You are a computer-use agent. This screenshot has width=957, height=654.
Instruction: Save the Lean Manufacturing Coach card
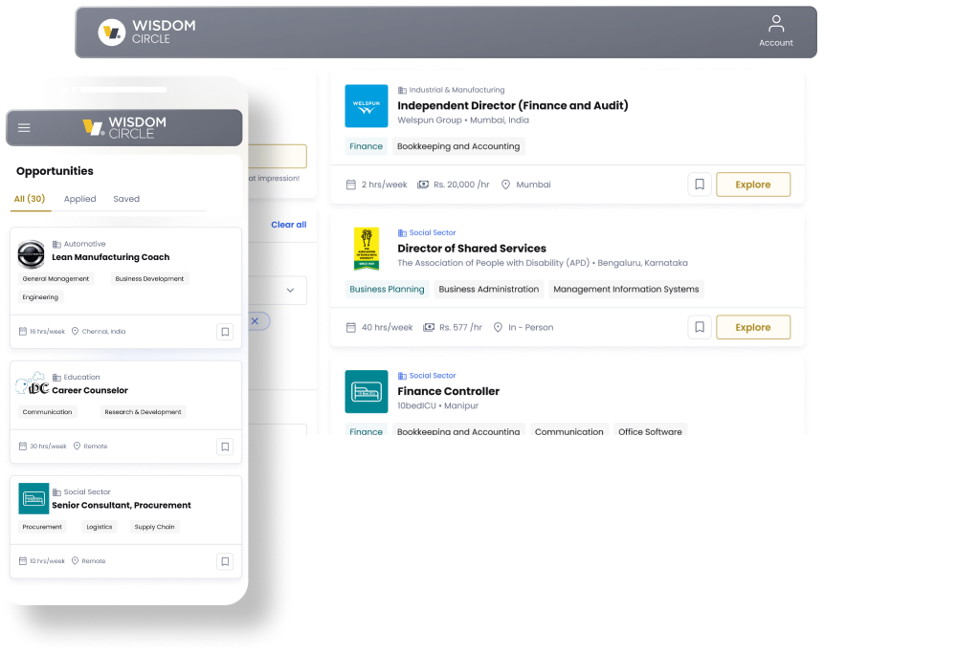(x=225, y=332)
